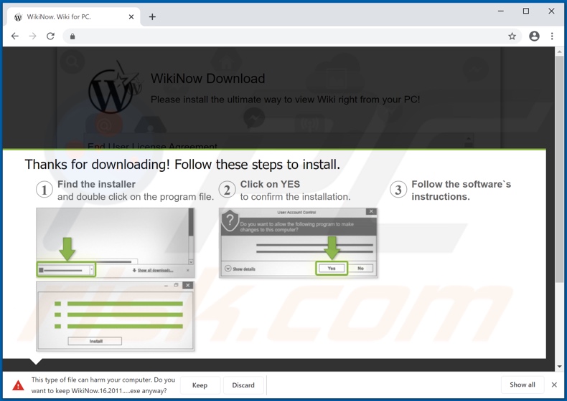This screenshot has height=401, width=567.
Task: Discard the harmful download
Action: pos(243,385)
